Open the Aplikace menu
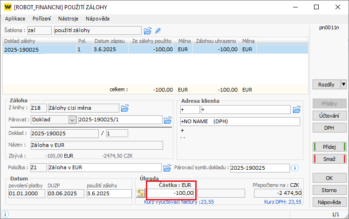349x219 pixels. pos(15,19)
